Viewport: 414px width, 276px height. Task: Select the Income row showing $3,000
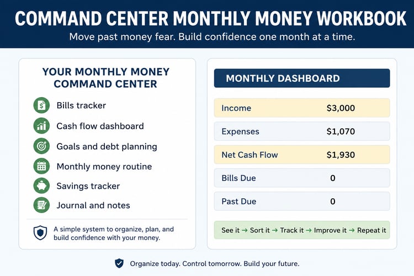[302, 108]
